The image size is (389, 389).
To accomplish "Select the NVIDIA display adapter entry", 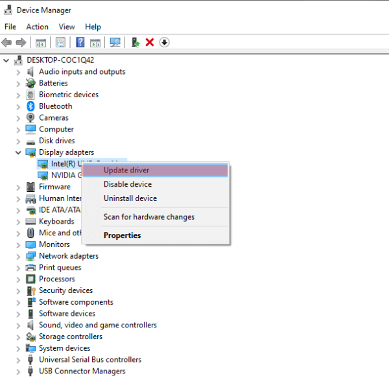I will click(x=66, y=176).
